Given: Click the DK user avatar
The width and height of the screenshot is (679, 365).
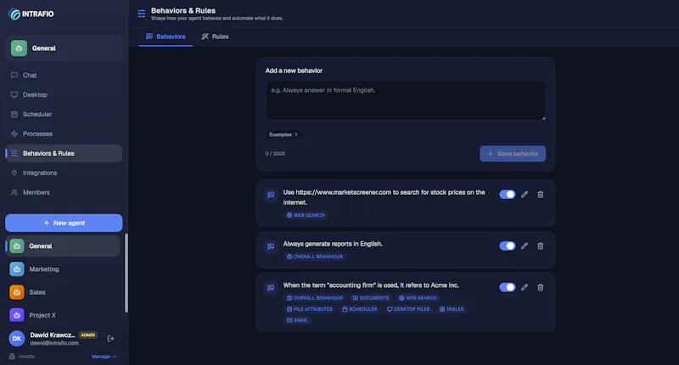Looking at the screenshot, I should coord(17,339).
